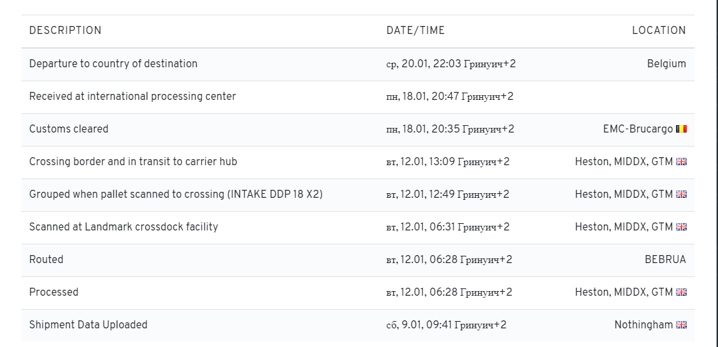The width and height of the screenshot is (718, 347).
Task: Click the Belgium flag beside EMC-Brucargo
Action: [681, 129]
